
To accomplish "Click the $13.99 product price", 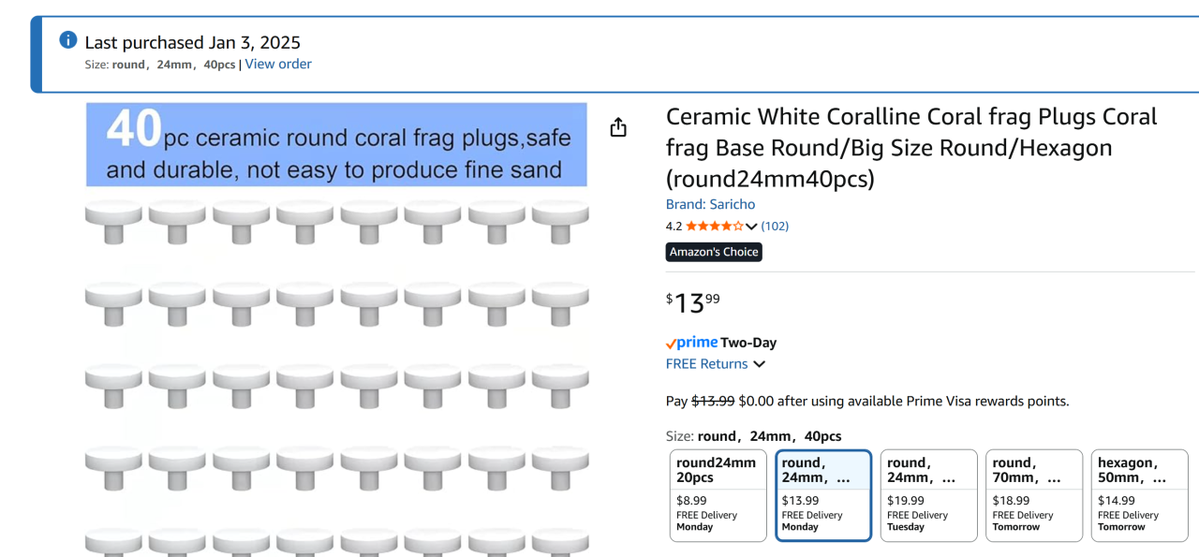I will (693, 302).
